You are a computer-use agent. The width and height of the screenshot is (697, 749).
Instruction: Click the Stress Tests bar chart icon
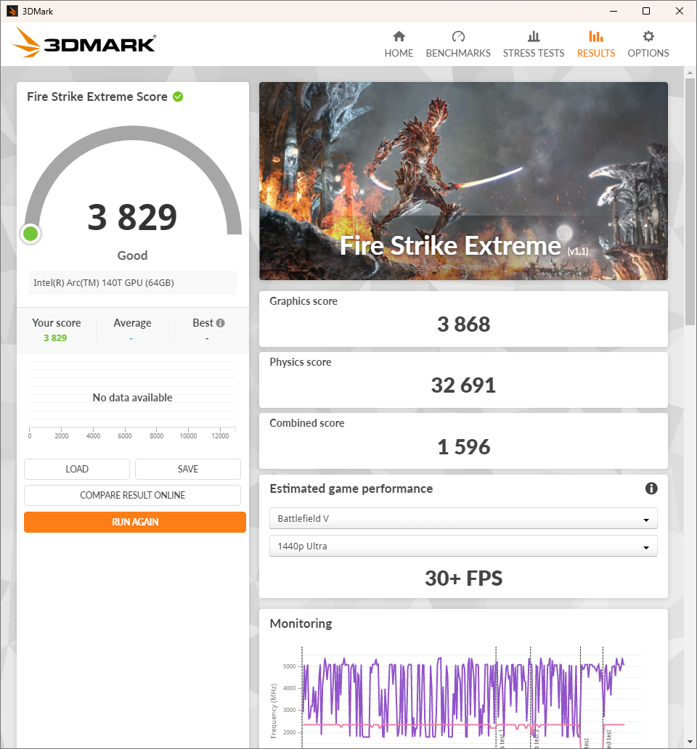click(x=534, y=36)
